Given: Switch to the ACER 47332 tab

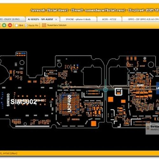Looking at the screenshot, I should coord(109,19).
